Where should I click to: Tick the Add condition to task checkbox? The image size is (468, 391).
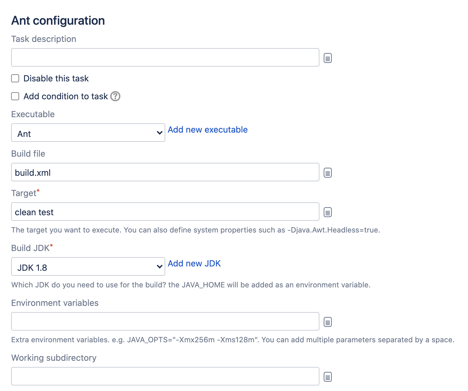pos(15,96)
